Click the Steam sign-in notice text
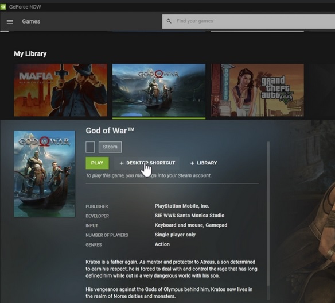This screenshot has width=335, height=303. (x=149, y=175)
